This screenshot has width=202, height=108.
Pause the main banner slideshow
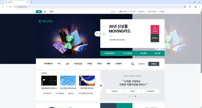[100, 34]
